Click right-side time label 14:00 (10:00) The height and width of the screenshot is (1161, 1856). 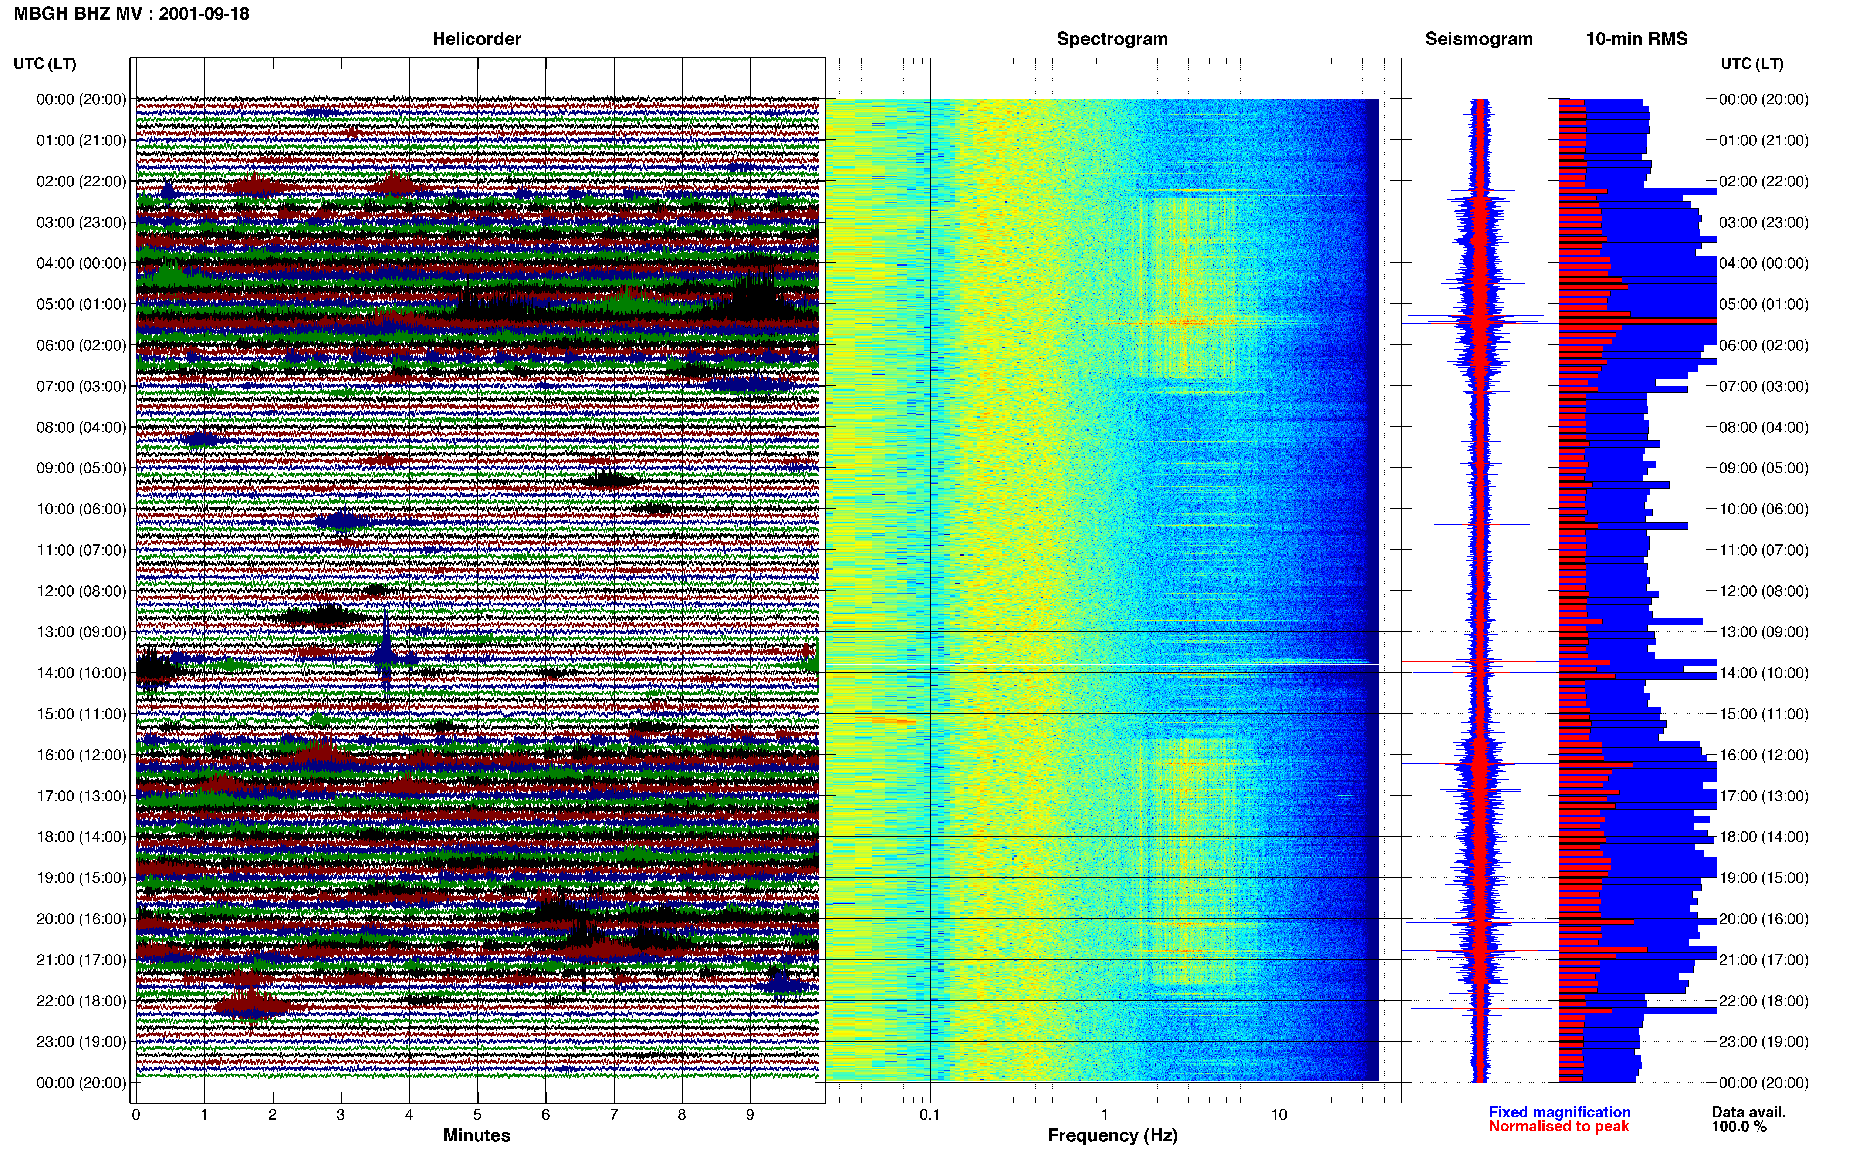[1764, 674]
